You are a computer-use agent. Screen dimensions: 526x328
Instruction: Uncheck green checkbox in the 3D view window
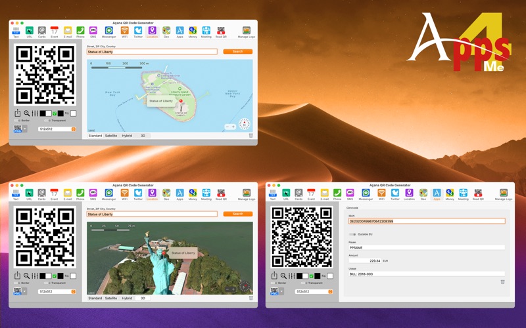(x=55, y=276)
